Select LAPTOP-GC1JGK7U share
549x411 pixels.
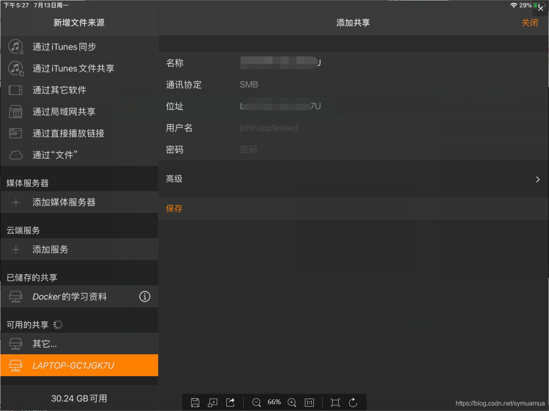79,365
